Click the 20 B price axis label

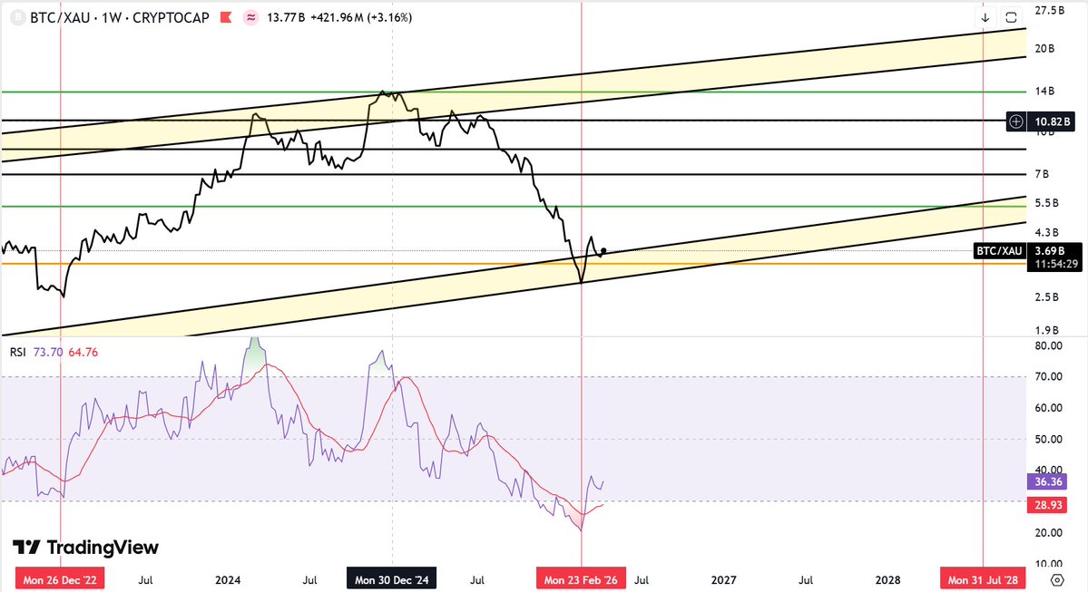click(1044, 49)
